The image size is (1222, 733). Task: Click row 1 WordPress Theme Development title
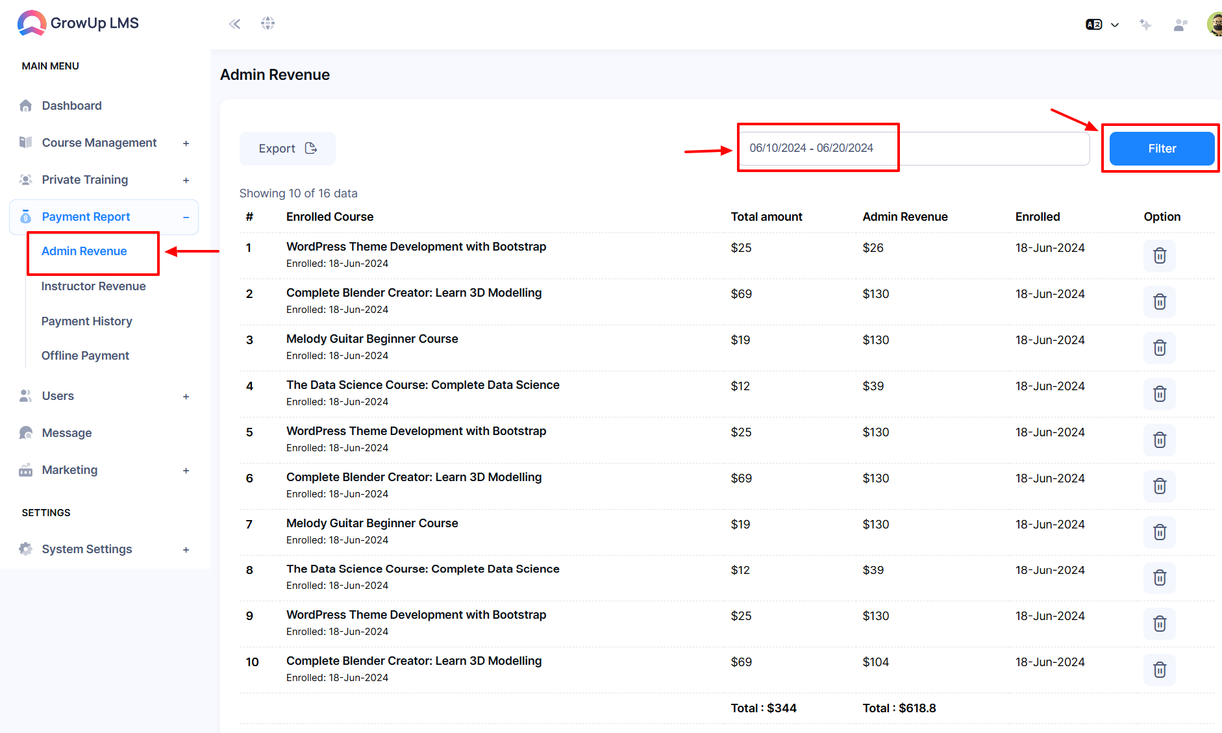[416, 247]
